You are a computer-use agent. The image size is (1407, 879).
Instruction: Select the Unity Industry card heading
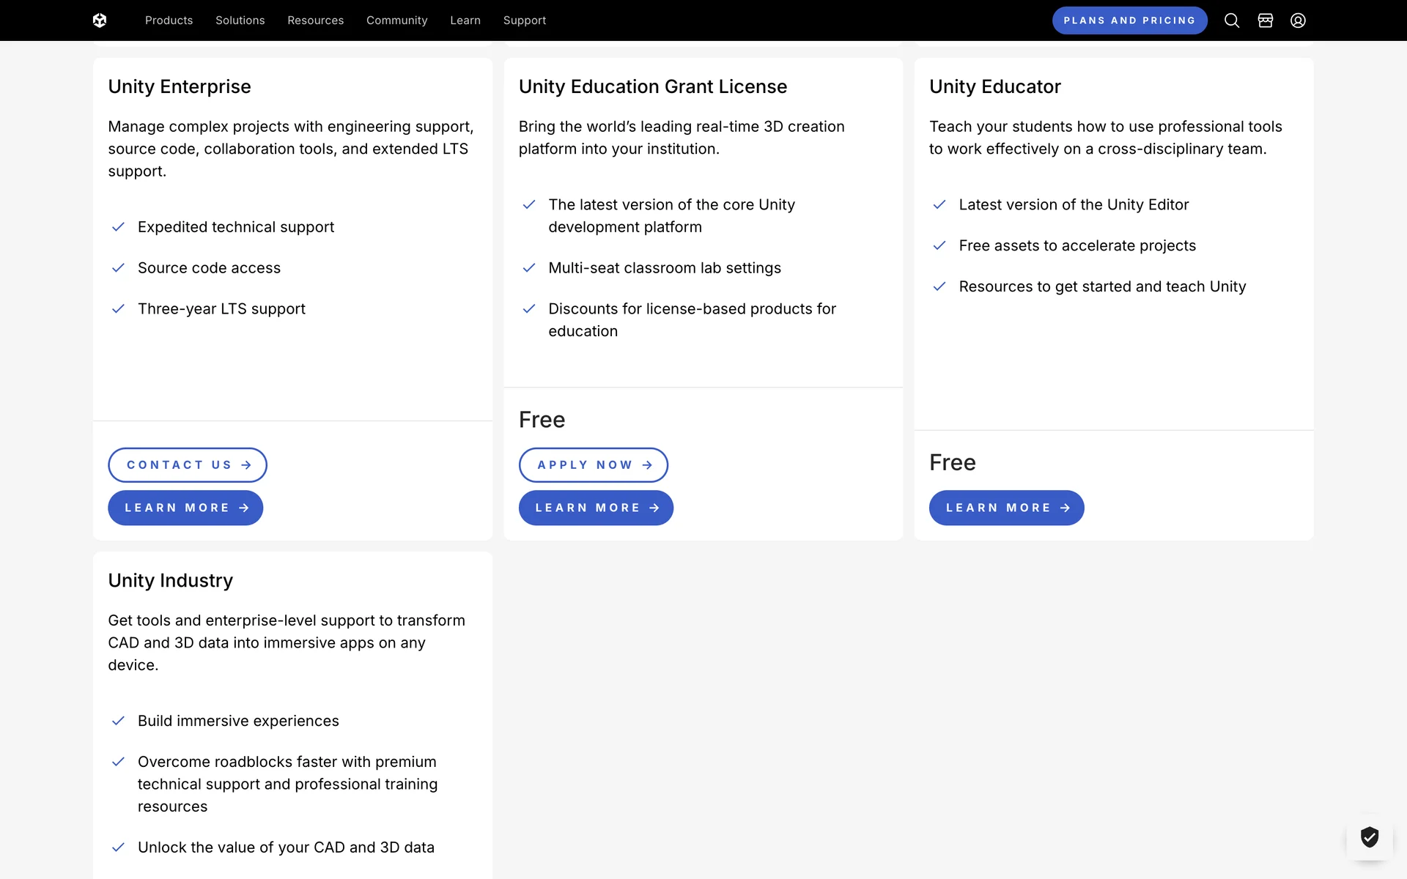pyautogui.click(x=171, y=580)
